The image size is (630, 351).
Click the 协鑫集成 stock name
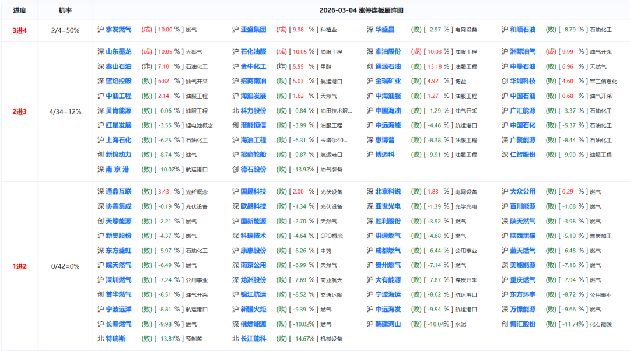(118, 206)
